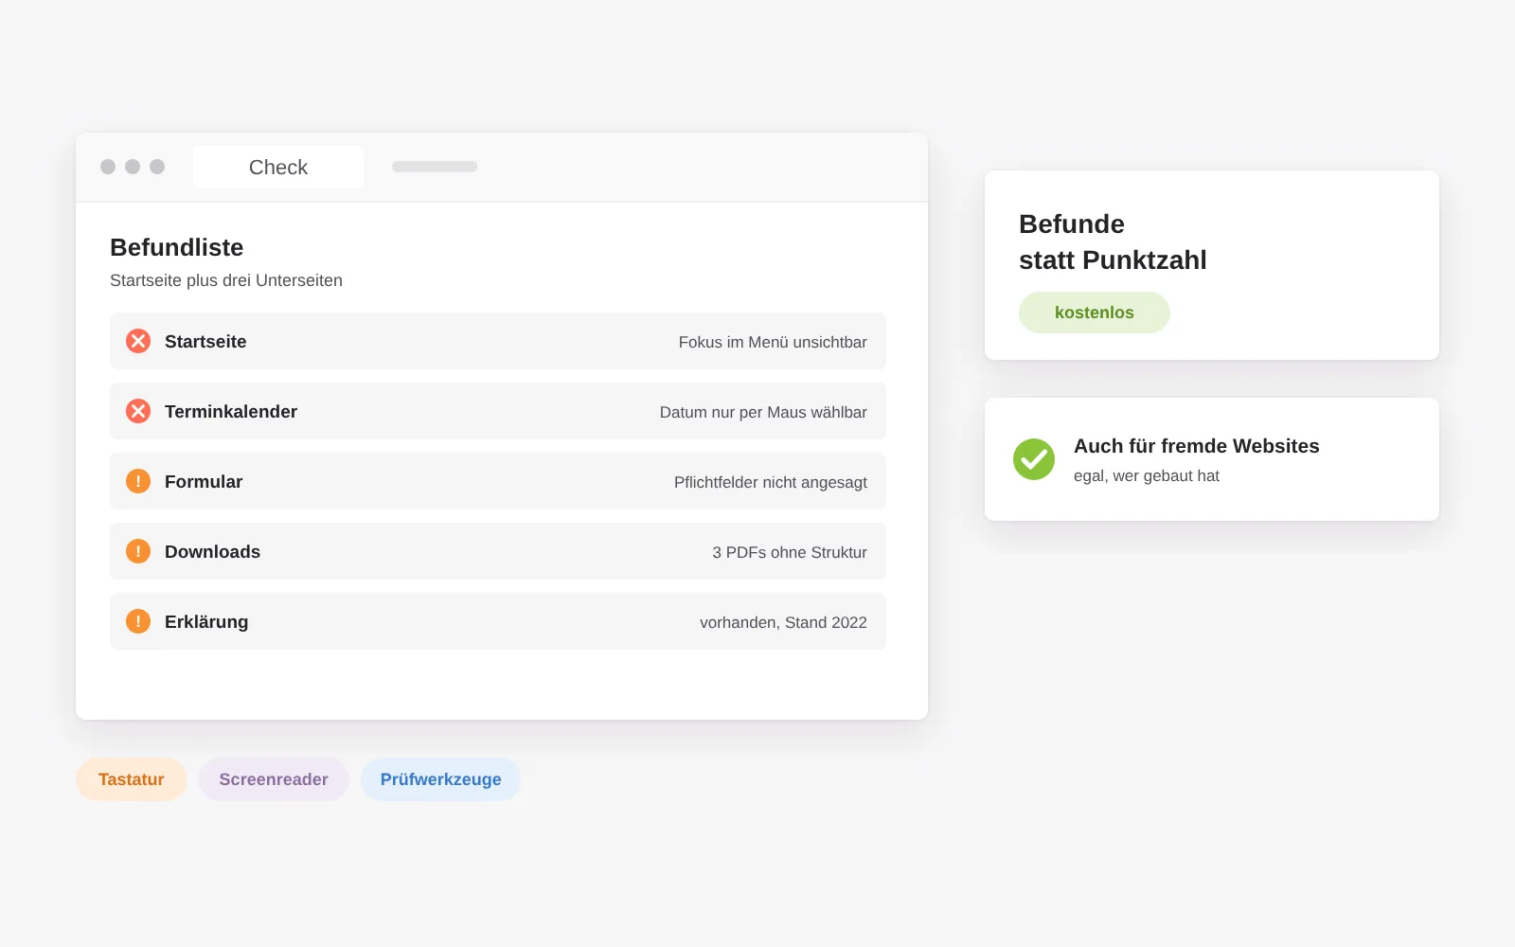Click 'Auch für fremde Websites' heading
Image resolution: width=1515 pixels, height=947 pixels.
1197,446
